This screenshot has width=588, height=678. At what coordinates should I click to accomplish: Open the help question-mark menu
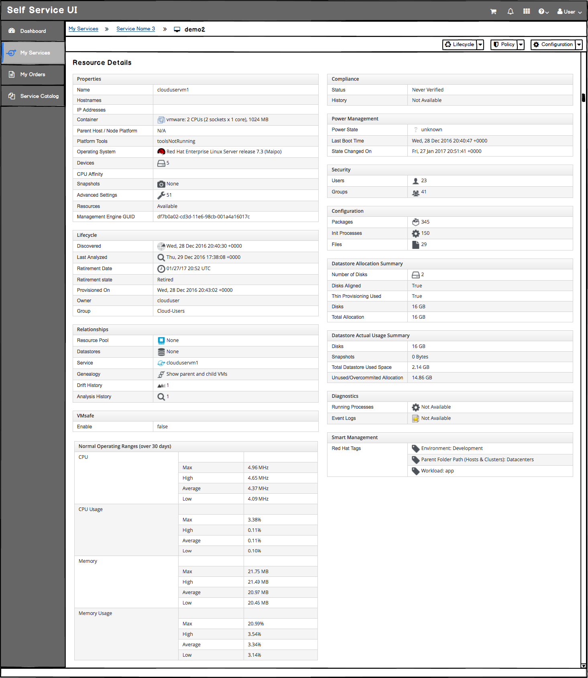point(543,12)
